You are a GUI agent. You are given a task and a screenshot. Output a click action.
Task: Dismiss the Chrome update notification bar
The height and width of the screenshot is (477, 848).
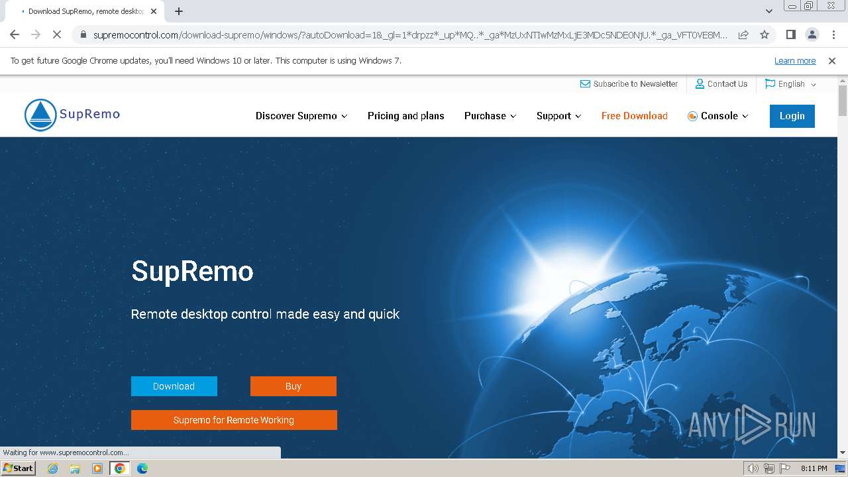(832, 61)
